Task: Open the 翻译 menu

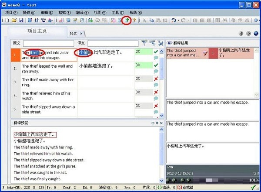Action: pyautogui.click(x=86, y=13)
